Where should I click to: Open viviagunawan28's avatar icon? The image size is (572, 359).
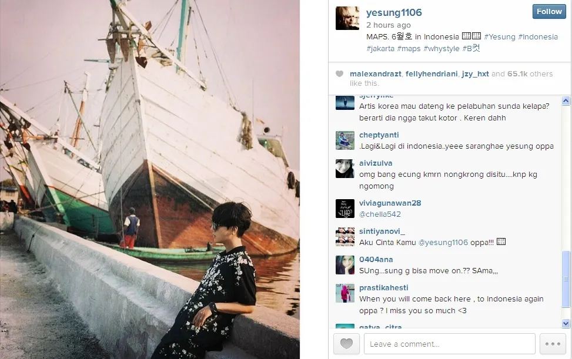coord(344,209)
